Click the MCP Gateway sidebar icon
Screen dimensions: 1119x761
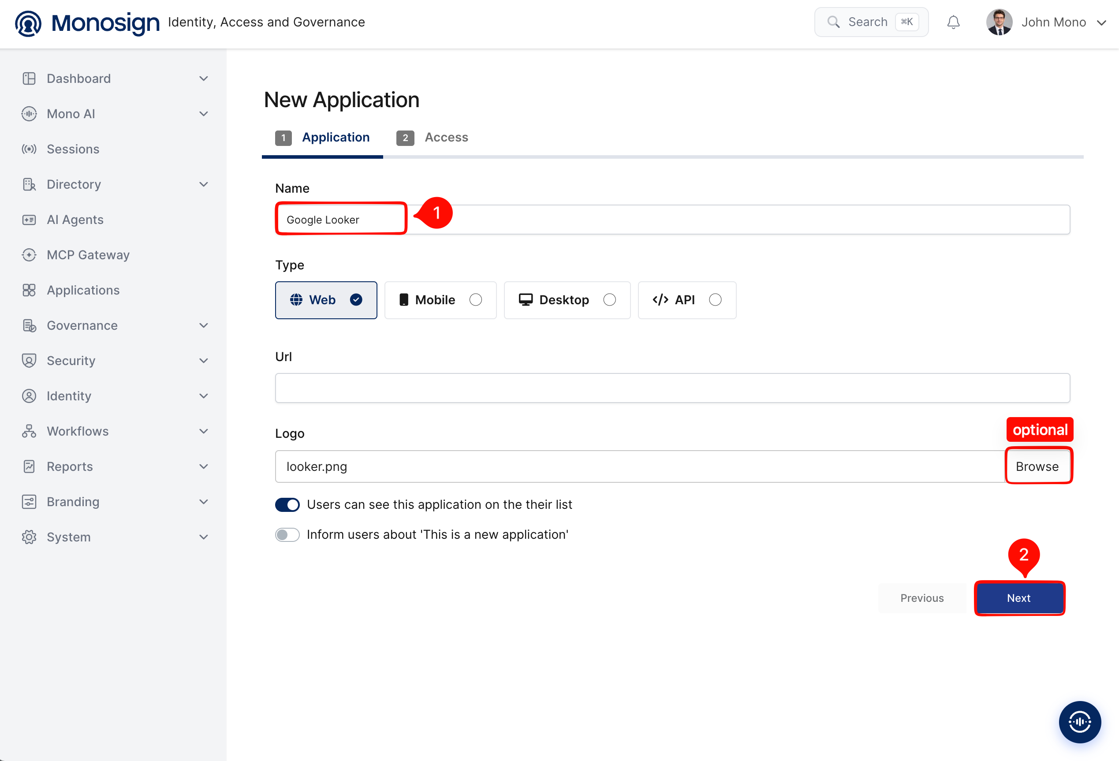pos(29,255)
